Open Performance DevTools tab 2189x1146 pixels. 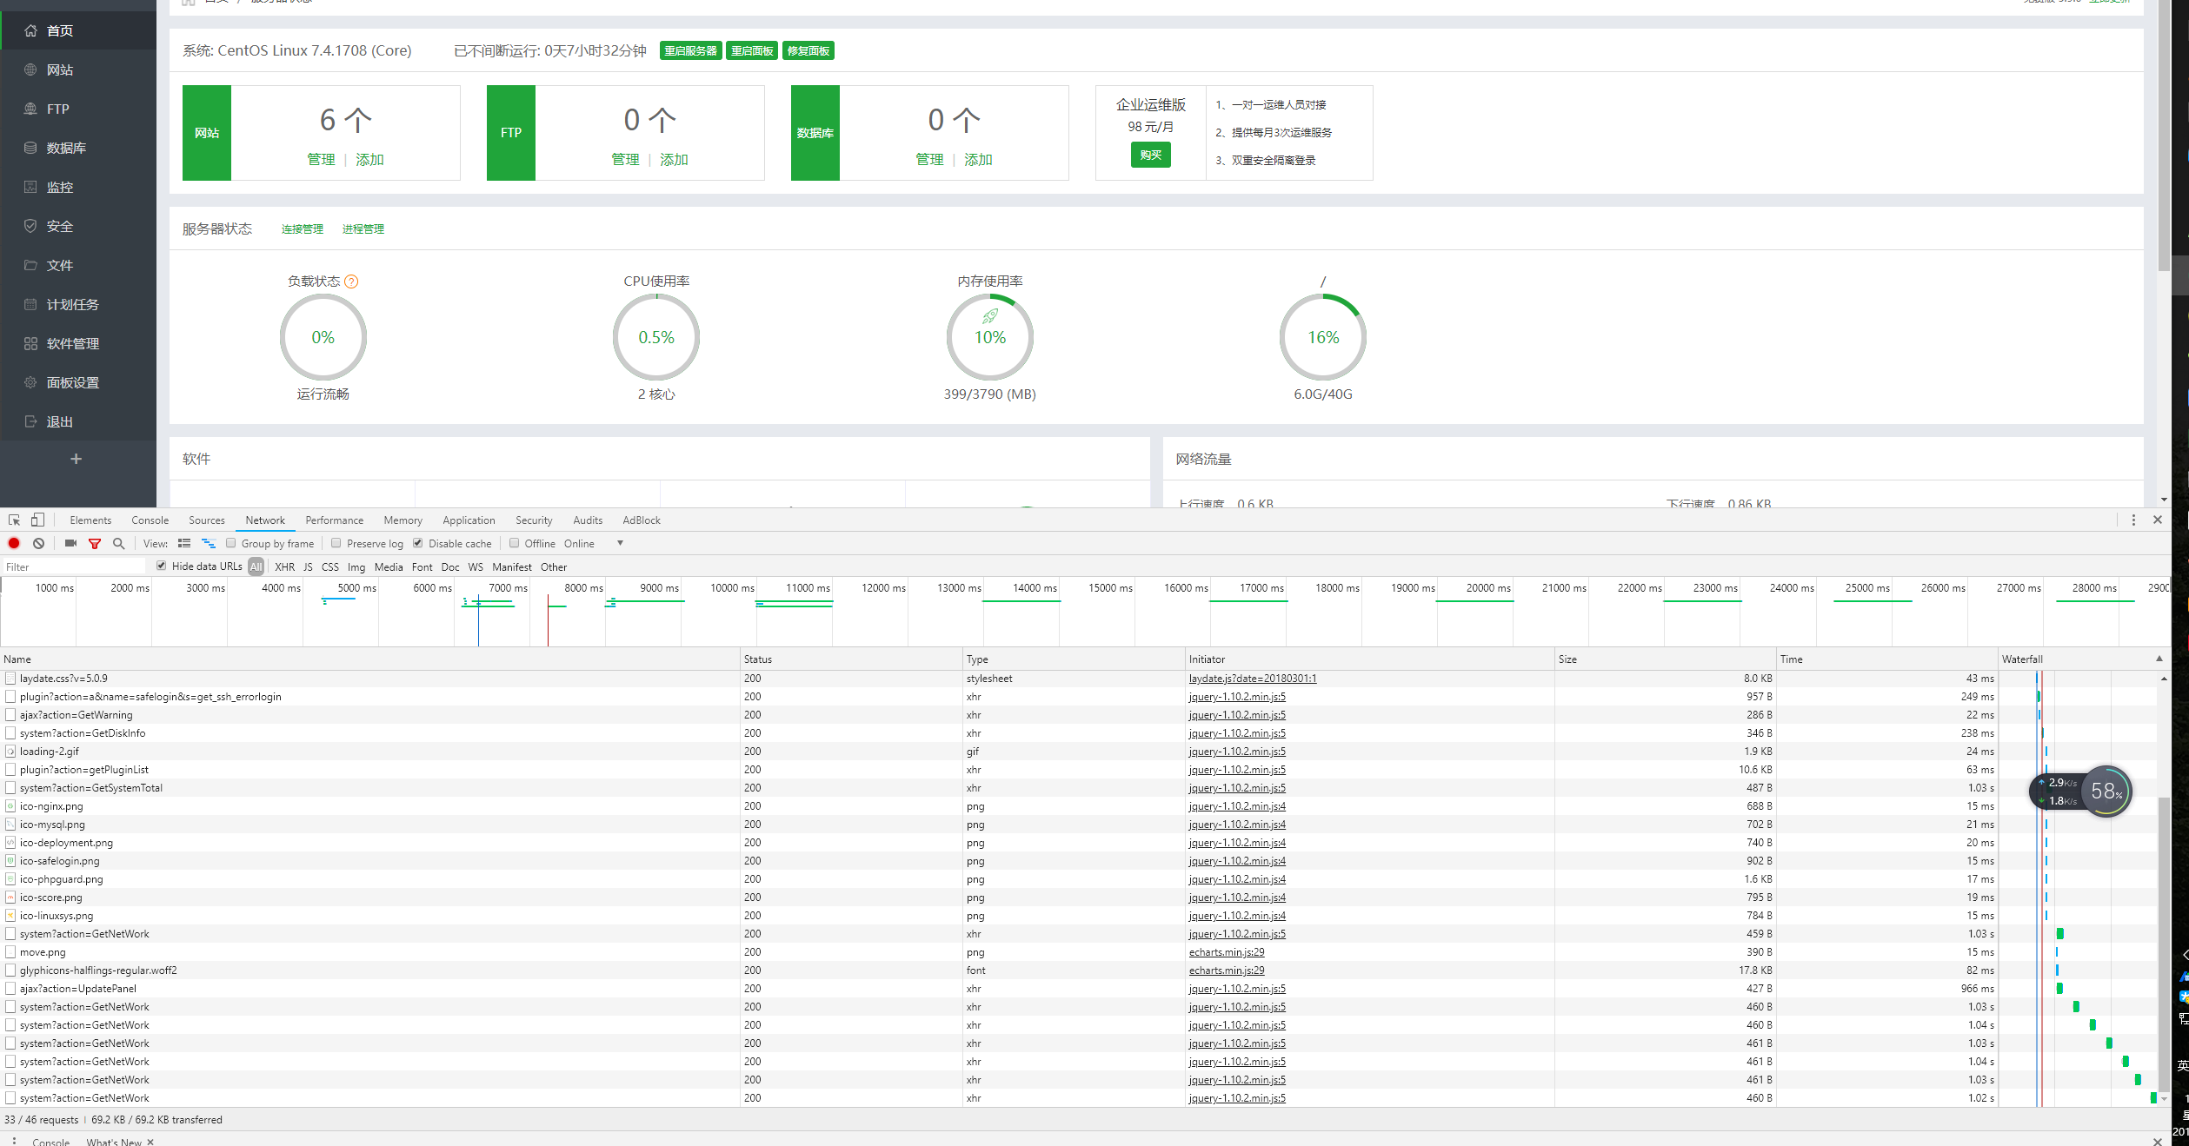tap(335, 520)
